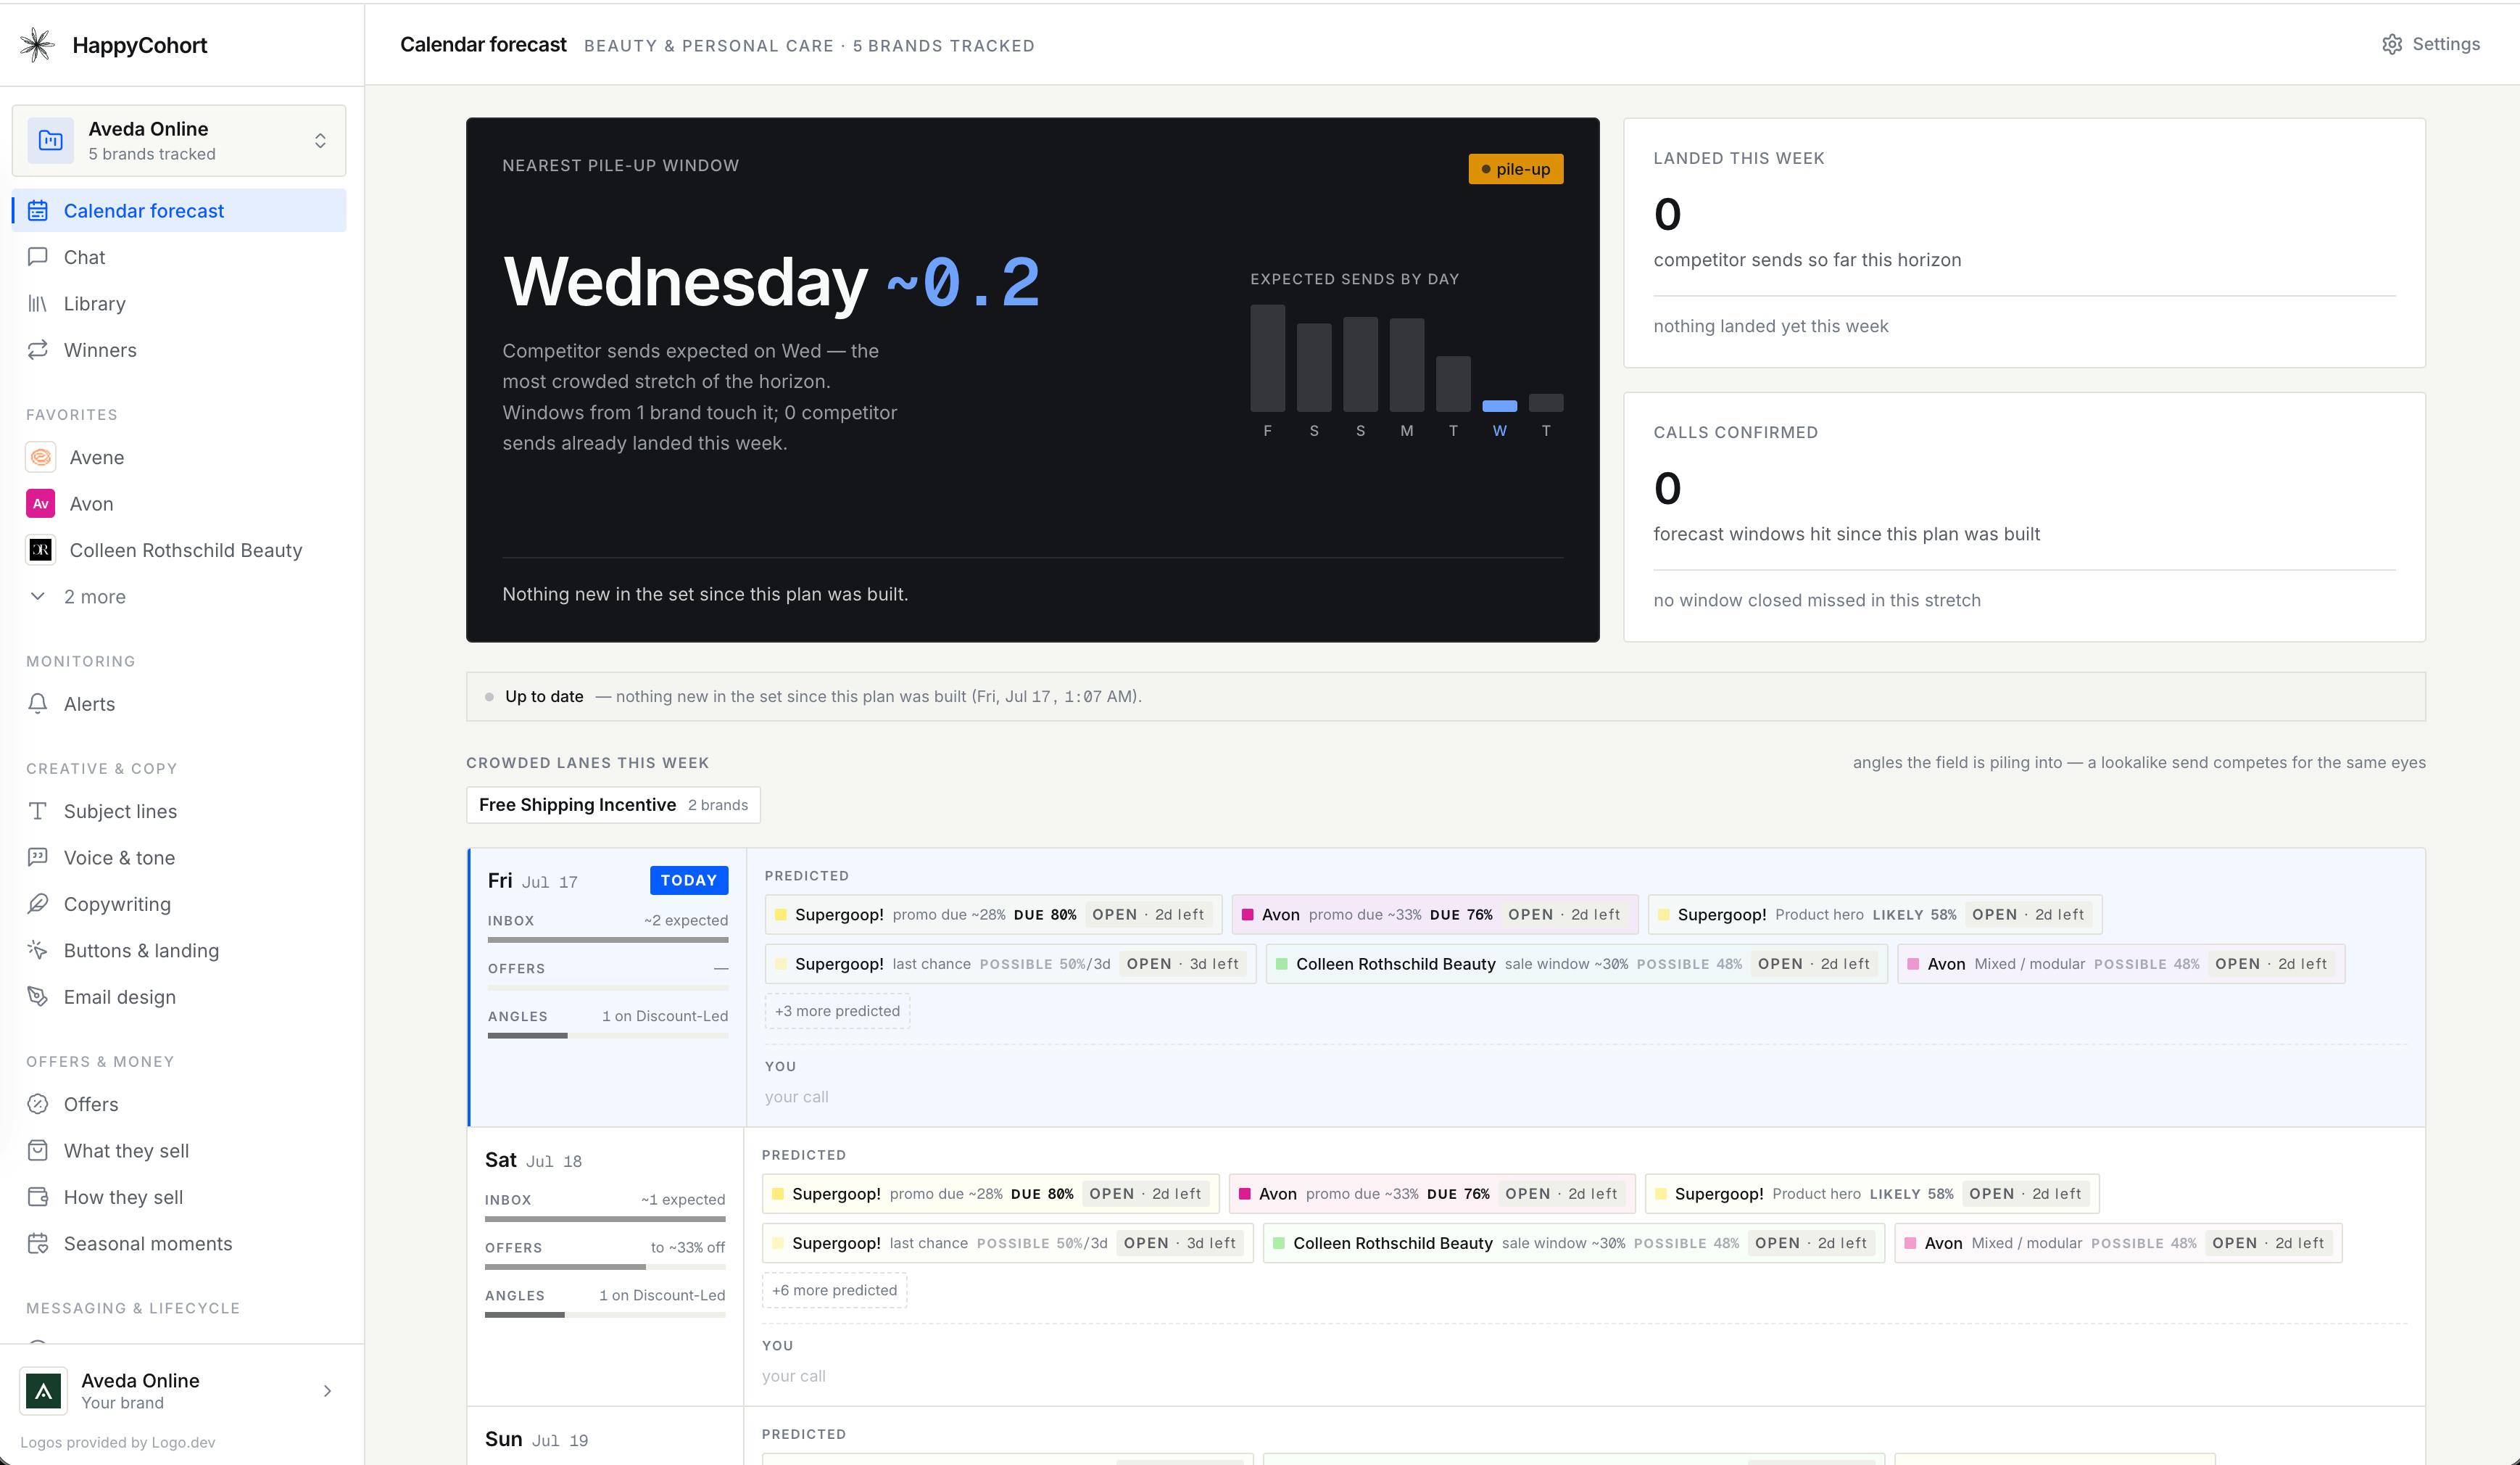Viewport: 2520px width, 1465px height.
Task: Open Aveda Online Your brand chevron
Action: (327, 1391)
